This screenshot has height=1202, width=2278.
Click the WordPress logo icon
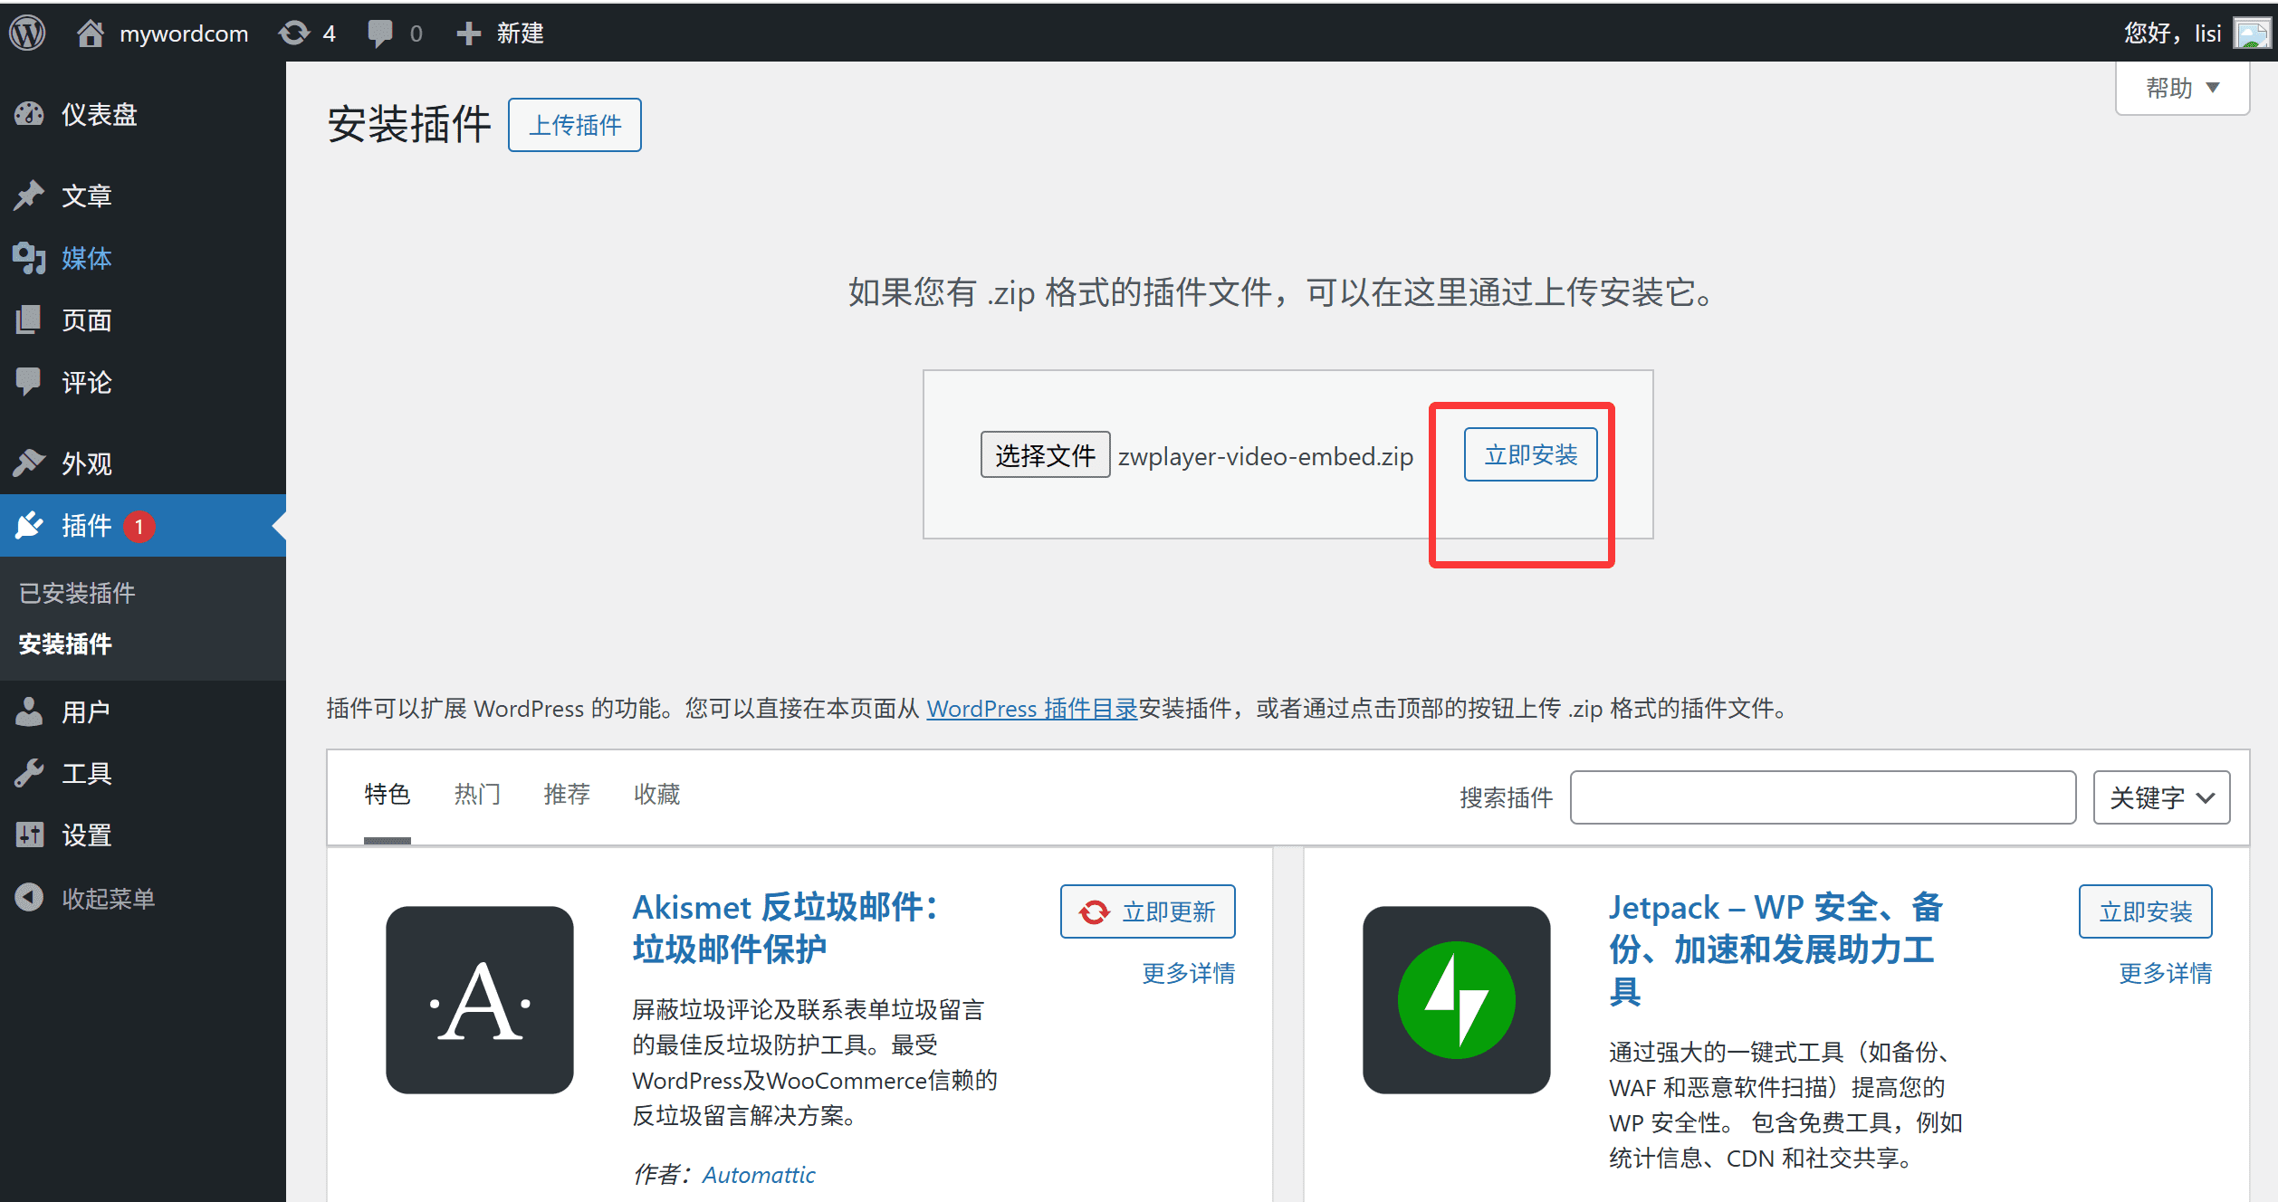click(x=27, y=33)
